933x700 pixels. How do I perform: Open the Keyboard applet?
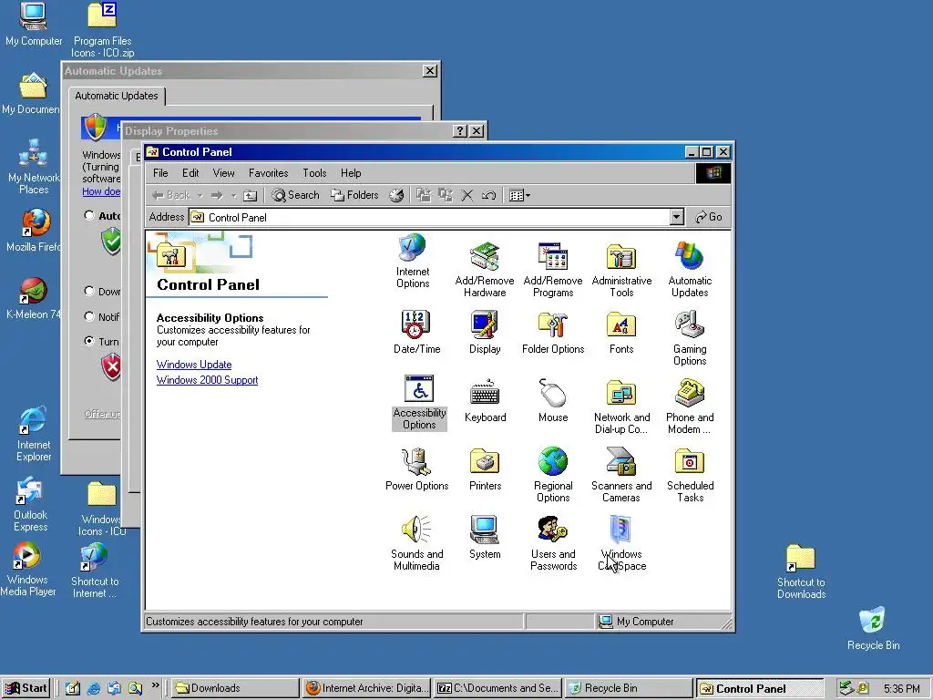click(485, 401)
